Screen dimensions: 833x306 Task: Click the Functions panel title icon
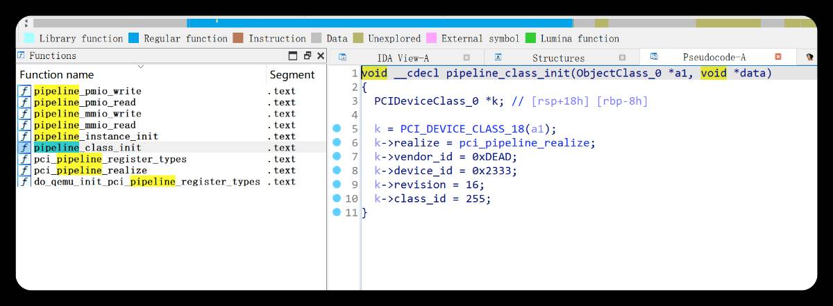(22, 56)
